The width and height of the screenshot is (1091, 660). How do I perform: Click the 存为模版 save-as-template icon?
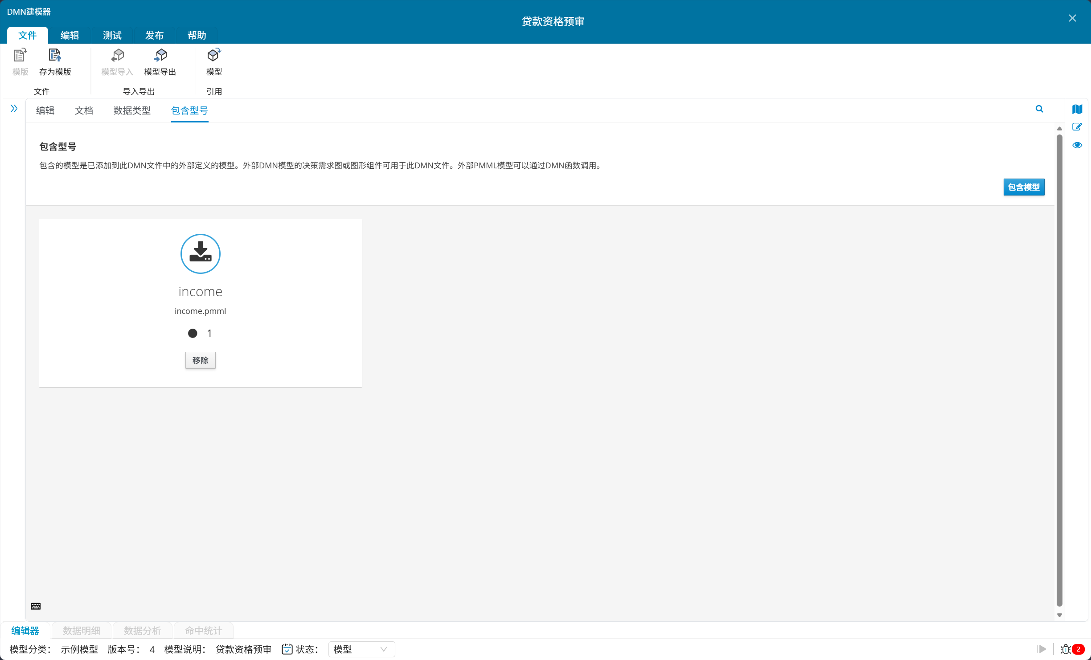55,56
